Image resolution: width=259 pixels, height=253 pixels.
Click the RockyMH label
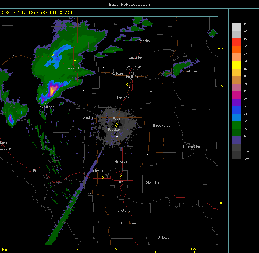click(74, 68)
